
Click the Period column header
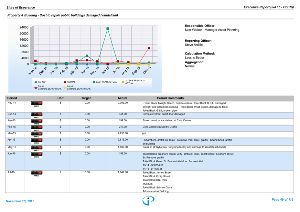(x=12, y=98)
